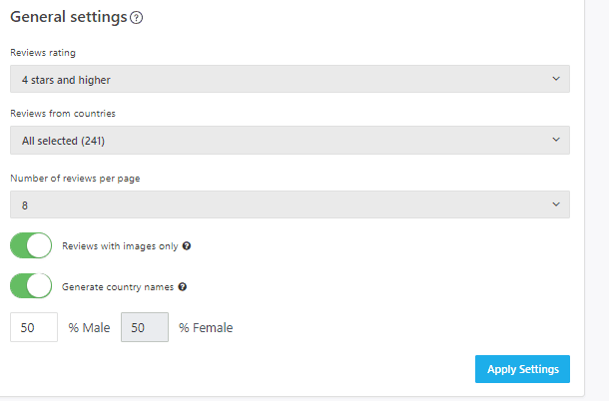Click the chevron arrow on Reviews rating
The height and width of the screenshot is (401, 609).
(x=556, y=79)
